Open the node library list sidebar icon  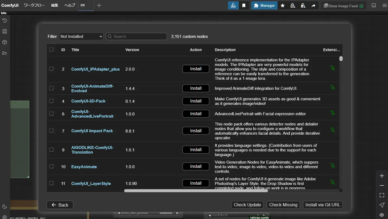pyautogui.click(x=5, y=31)
